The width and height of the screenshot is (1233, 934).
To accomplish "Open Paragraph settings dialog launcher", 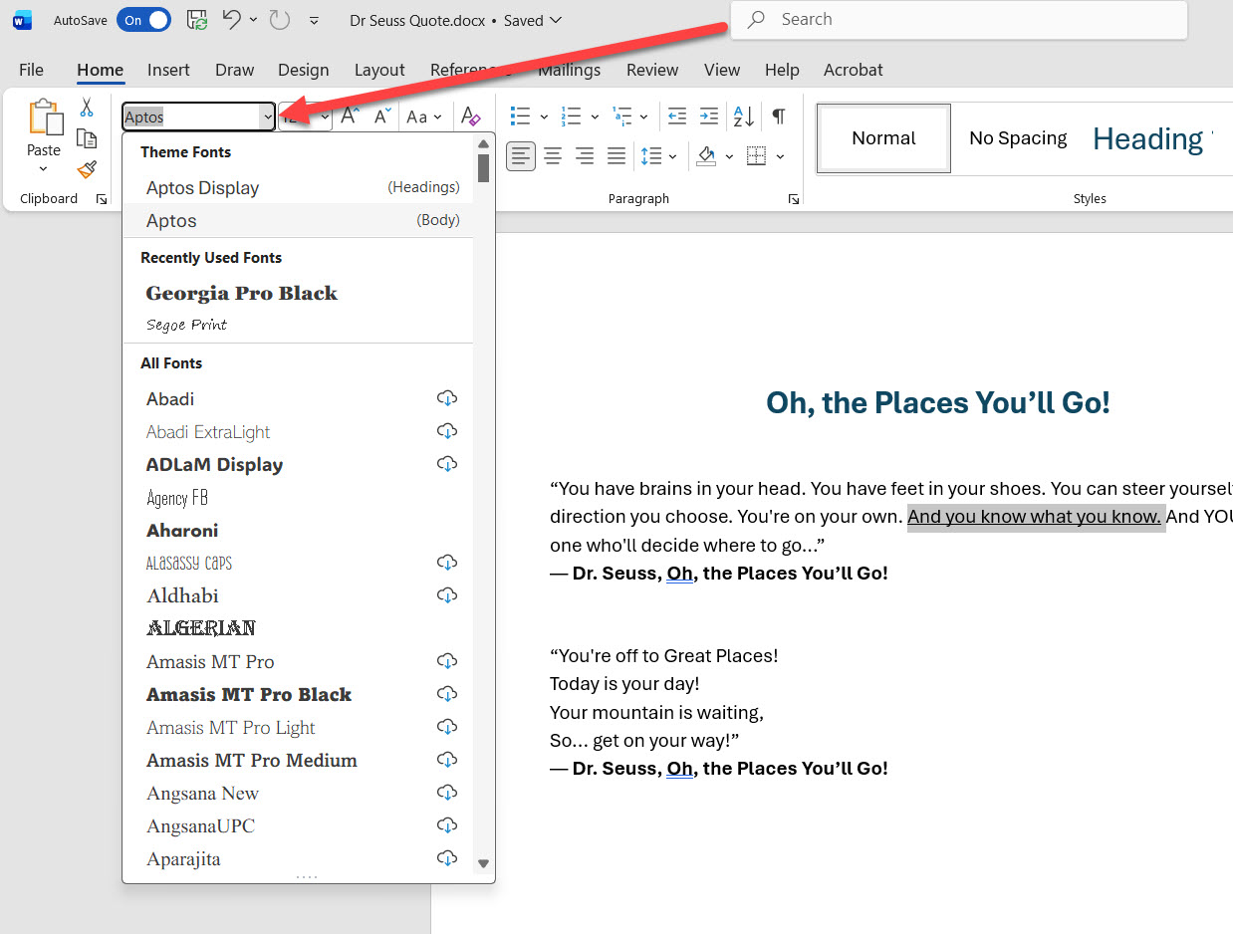I will pyautogui.click(x=793, y=199).
